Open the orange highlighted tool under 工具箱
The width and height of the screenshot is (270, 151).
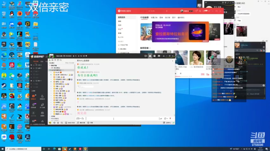[x=33, y=97]
